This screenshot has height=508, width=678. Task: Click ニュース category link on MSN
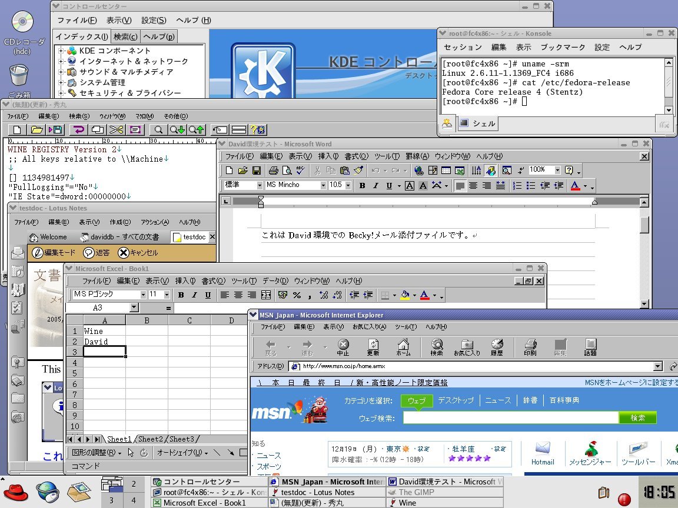tap(498, 400)
